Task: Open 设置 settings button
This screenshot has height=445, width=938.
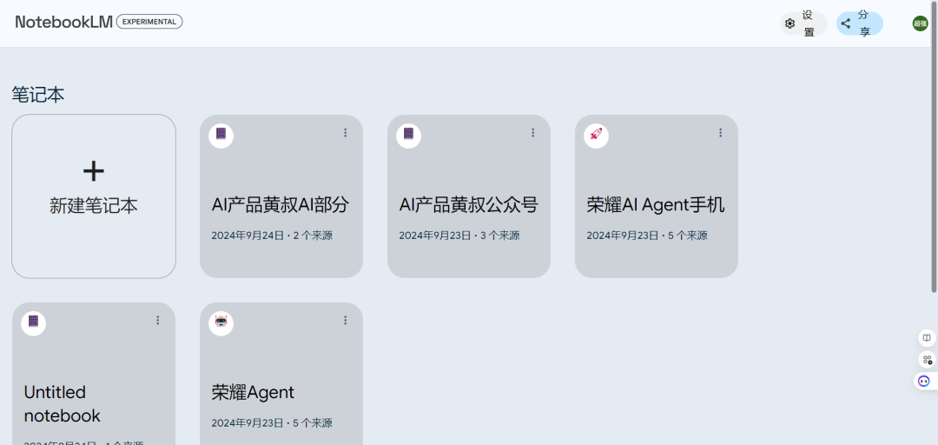Action: tap(803, 23)
